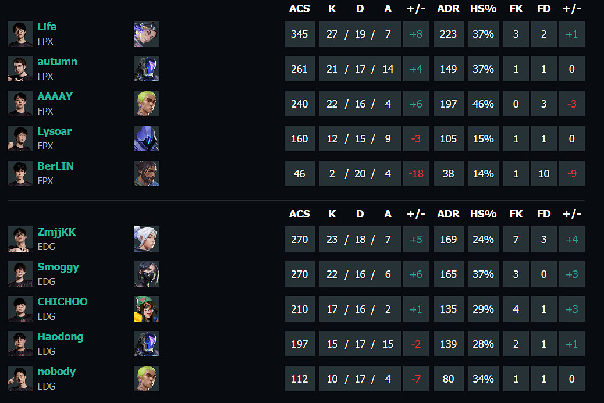Click CHICHOO's Killjoy agent icon
Screen dimensions: 604x403
tap(146, 309)
